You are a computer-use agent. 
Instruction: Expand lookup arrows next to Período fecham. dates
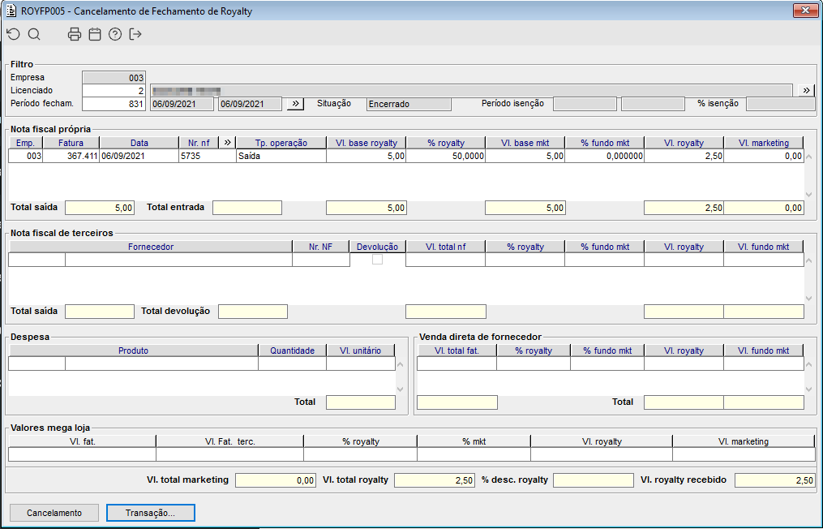[x=296, y=104]
